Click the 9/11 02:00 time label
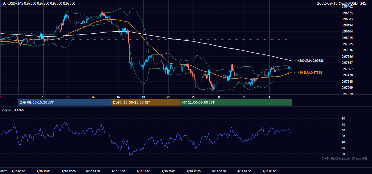This screenshot has width=372, height=174. click(244, 171)
